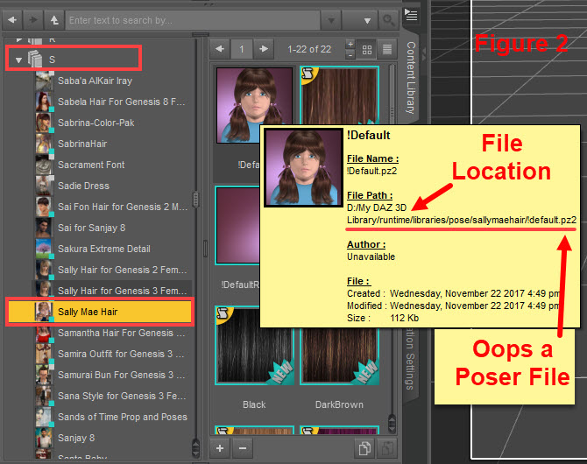Image resolution: width=587 pixels, height=464 pixels.
Task: Go to next page of results
Action: point(264,49)
